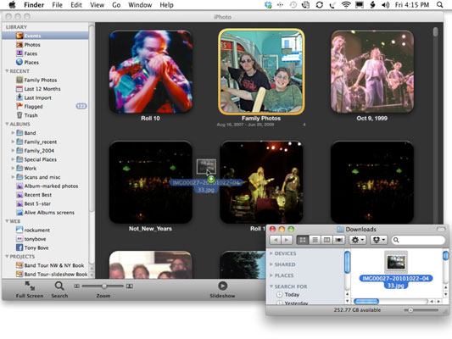Select Events in the Library sidebar

pos(45,36)
